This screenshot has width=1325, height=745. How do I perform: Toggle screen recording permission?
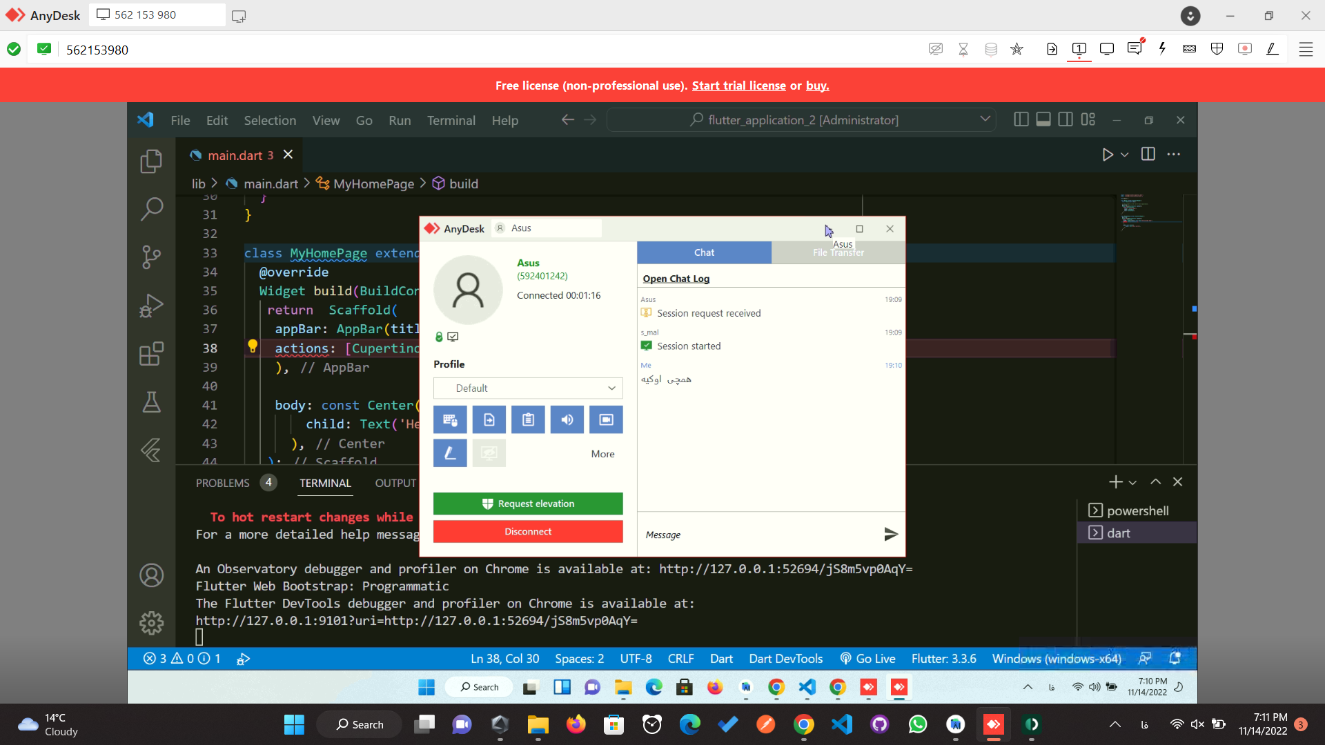(606, 419)
